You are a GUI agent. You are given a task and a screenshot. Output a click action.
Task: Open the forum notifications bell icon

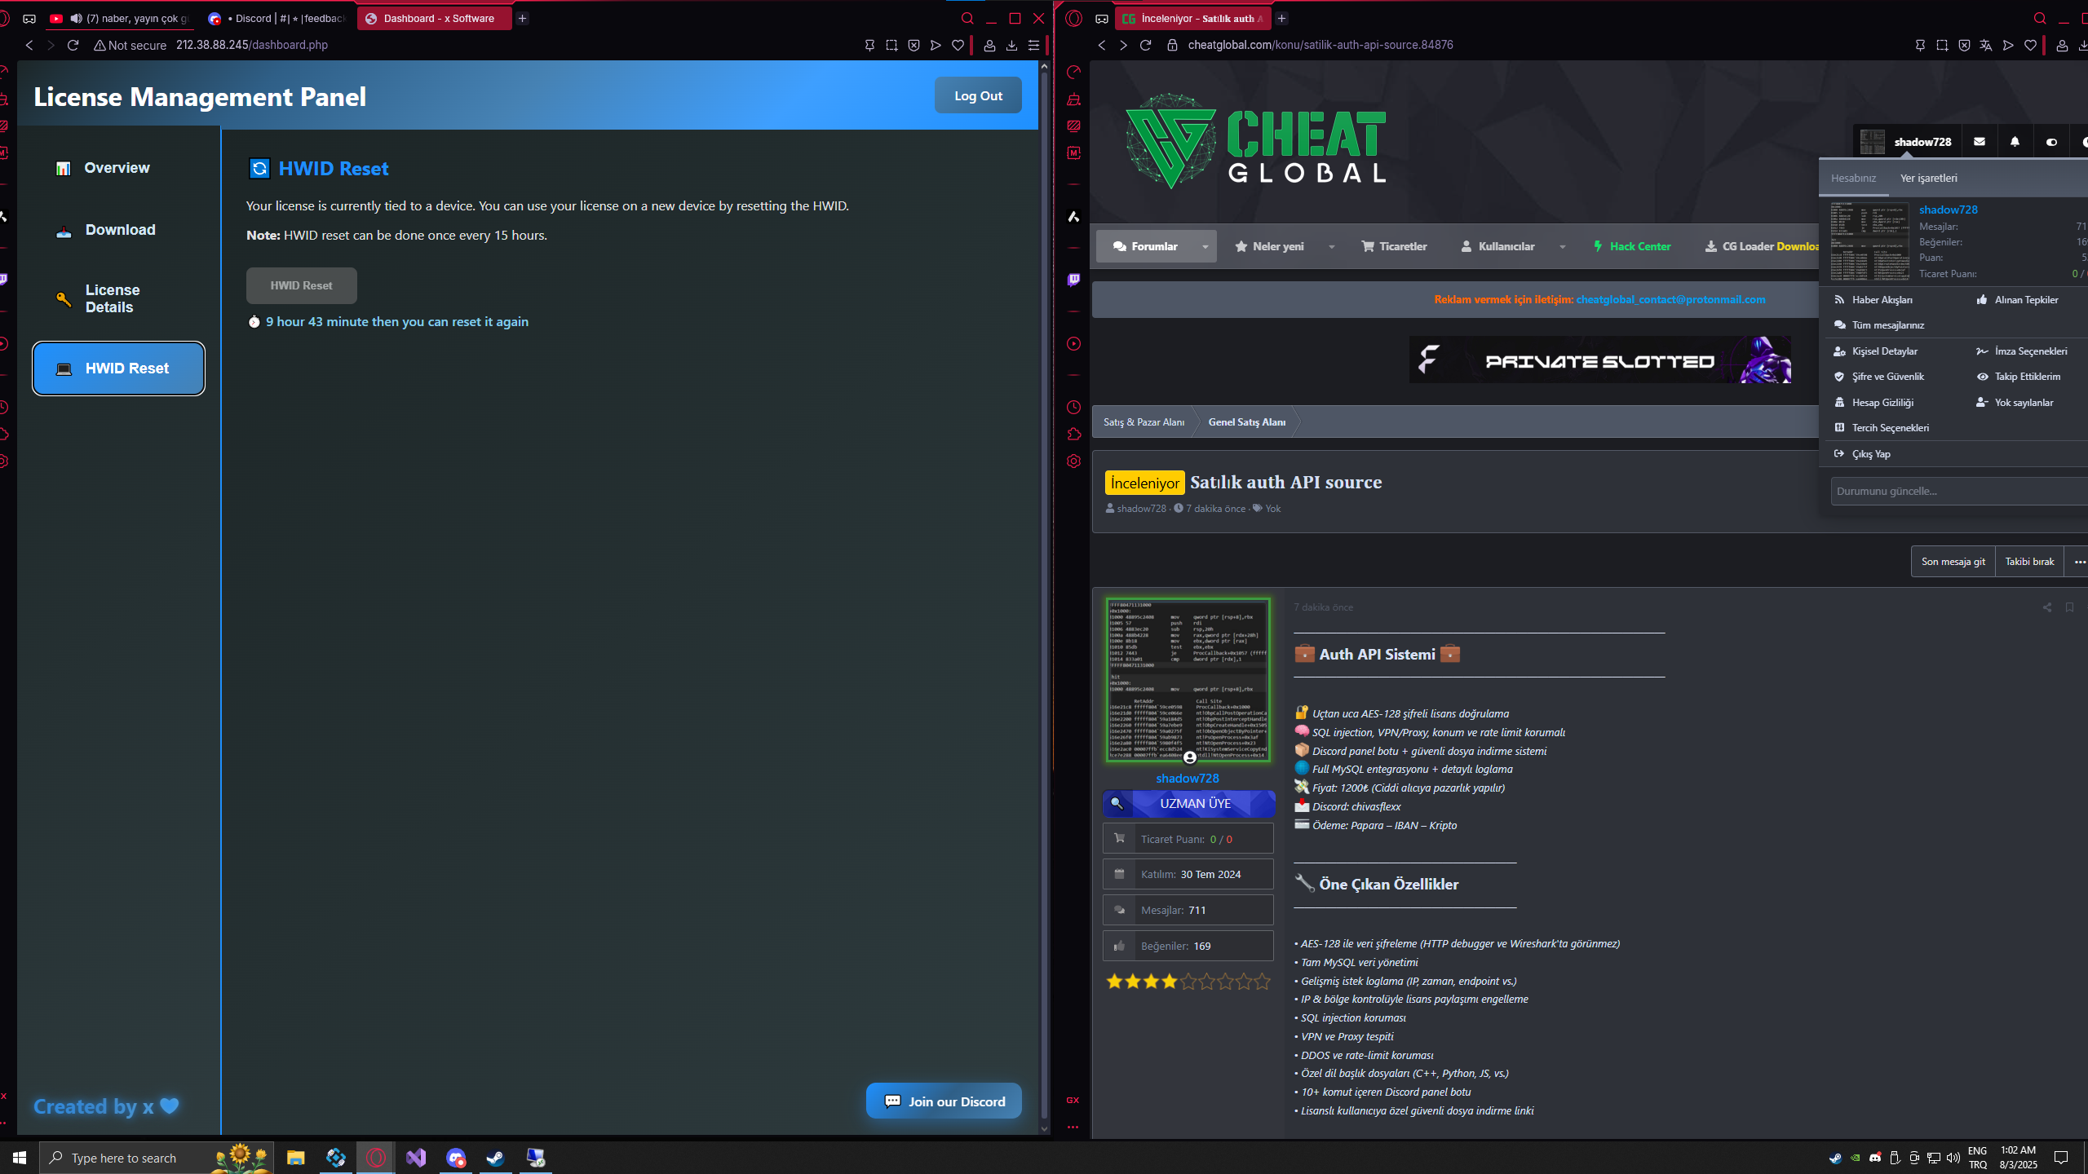point(2015,142)
